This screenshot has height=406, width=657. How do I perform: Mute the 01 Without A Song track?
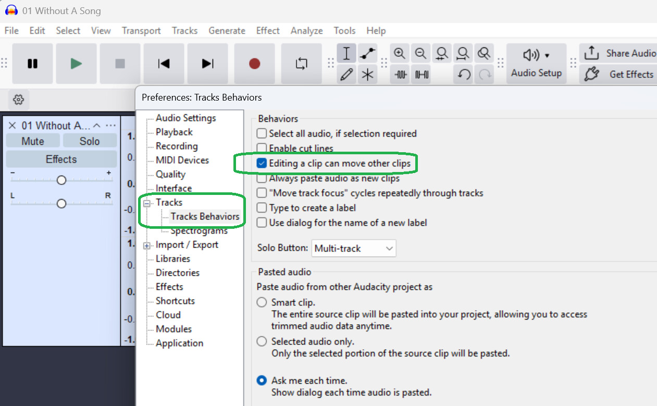click(33, 141)
